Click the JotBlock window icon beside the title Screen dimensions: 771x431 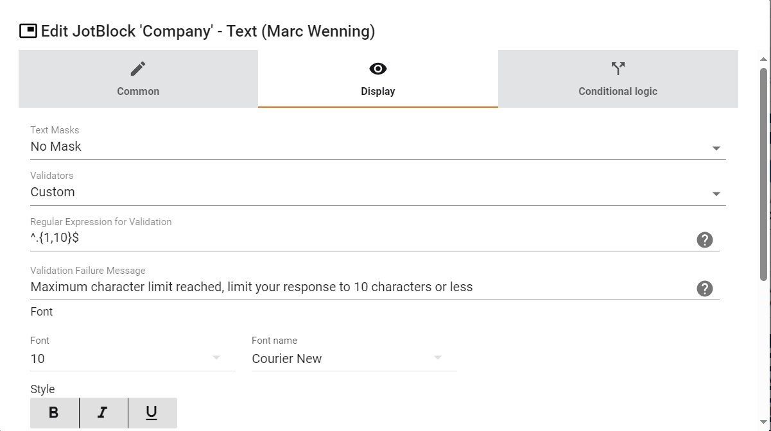tap(28, 31)
